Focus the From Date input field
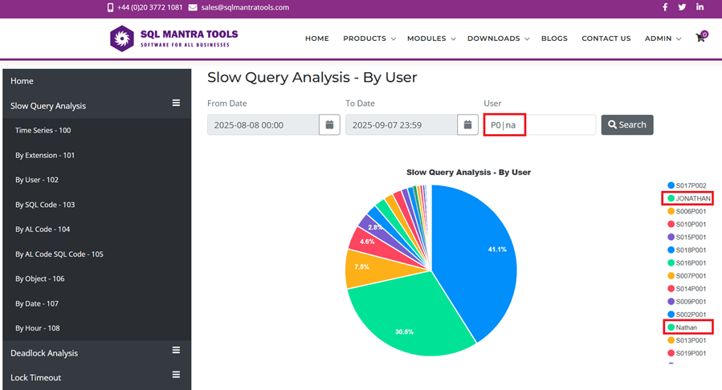 click(x=263, y=124)
